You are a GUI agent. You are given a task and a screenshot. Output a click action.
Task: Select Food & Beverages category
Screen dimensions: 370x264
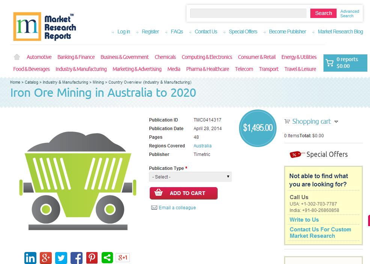click(x=32, y=69)
